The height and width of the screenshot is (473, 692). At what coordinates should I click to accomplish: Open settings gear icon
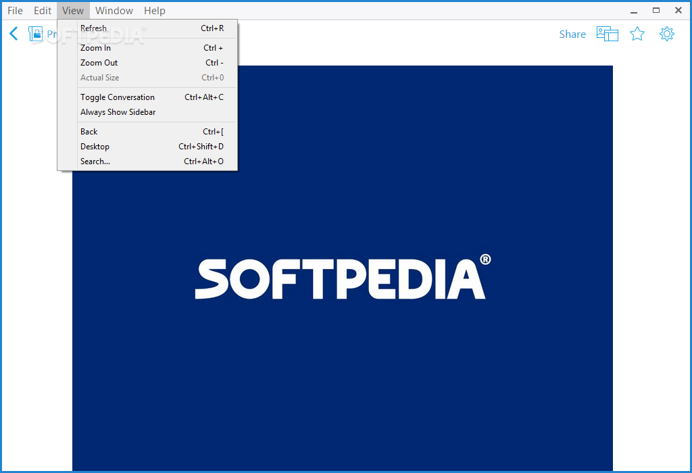click(667, 34)
